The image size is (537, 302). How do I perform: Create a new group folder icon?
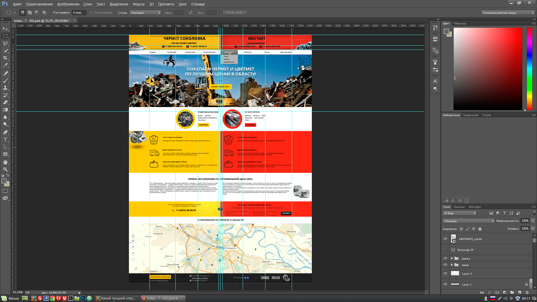512,292
